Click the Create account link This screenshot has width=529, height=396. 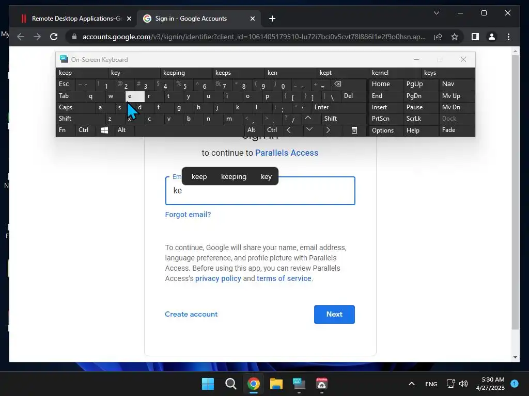(191, 314)
